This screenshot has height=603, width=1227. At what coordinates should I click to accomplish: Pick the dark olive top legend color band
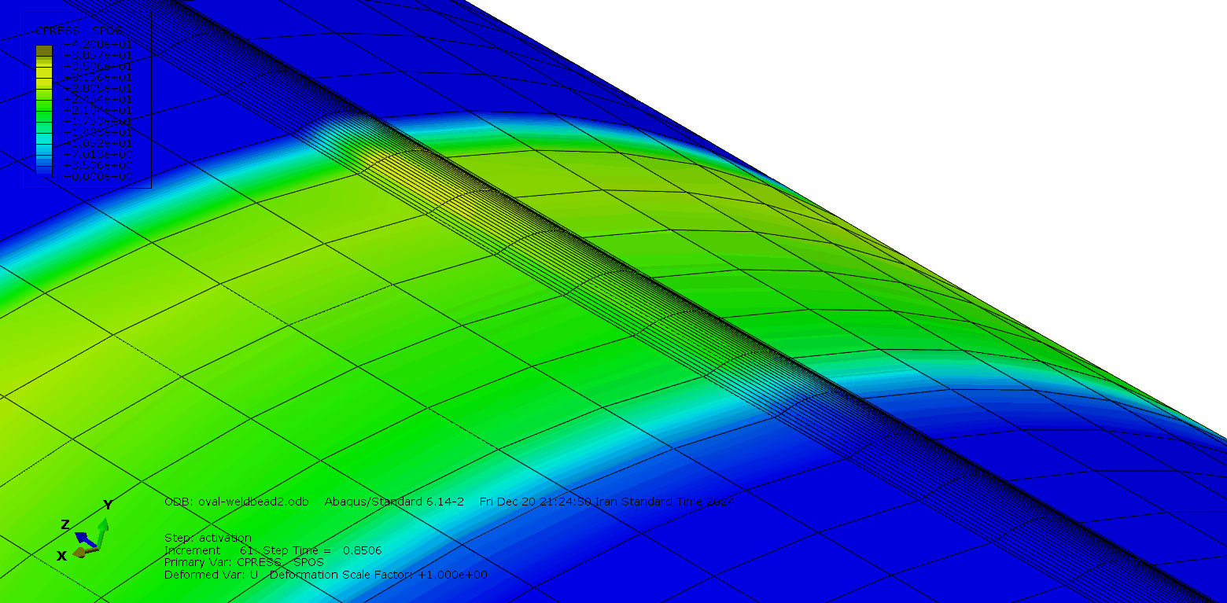[44, 50]
